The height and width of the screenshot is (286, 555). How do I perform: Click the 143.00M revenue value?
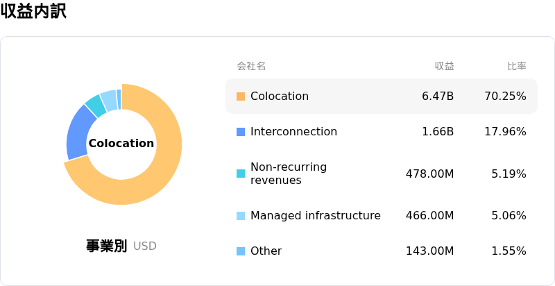coord(429,251)
